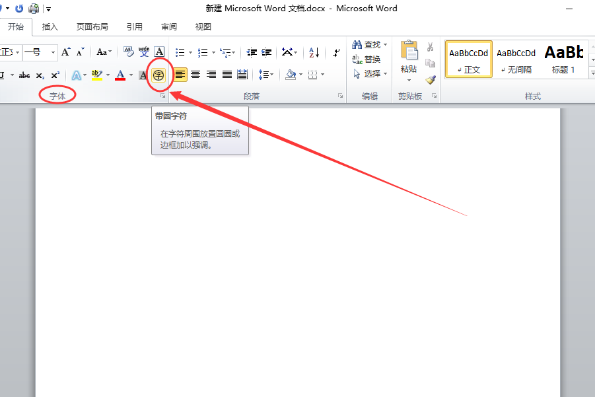
Task: Apply paragraph shading paint bucket
Action: [x=291, y=75]
